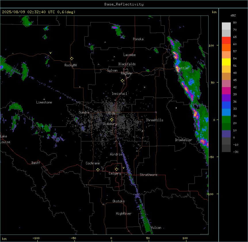
Task: Click the slate-blue 0-10 dBZ legend swatch
Action: [226, 134]
